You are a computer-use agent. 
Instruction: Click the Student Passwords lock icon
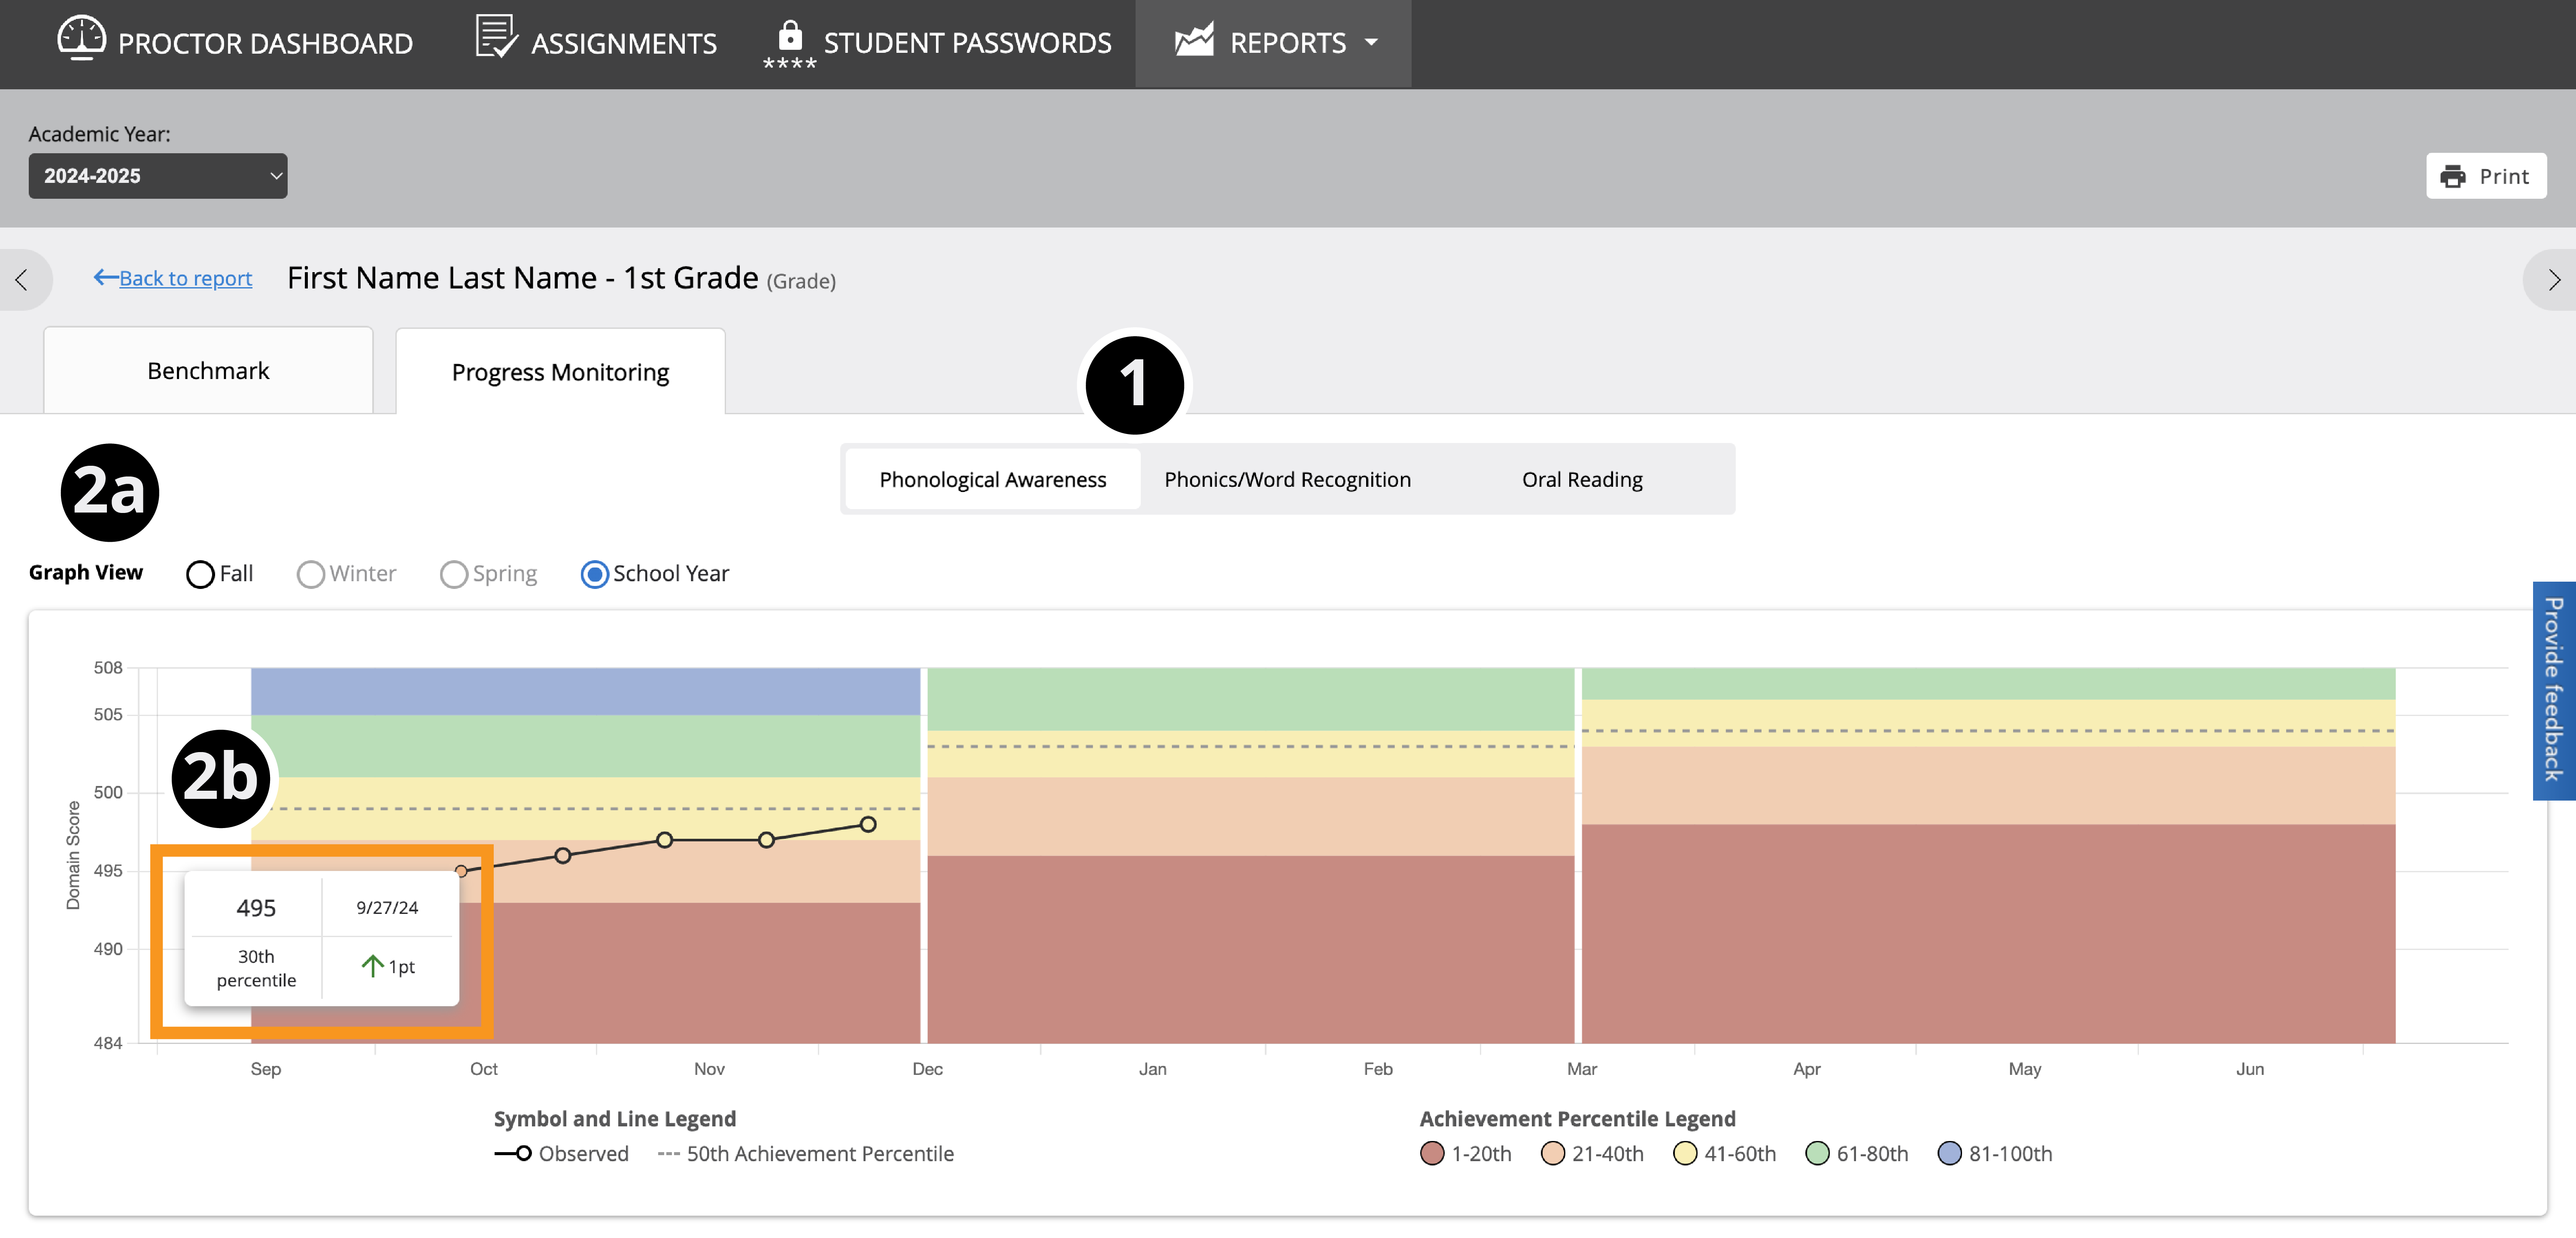pos(789,37)
